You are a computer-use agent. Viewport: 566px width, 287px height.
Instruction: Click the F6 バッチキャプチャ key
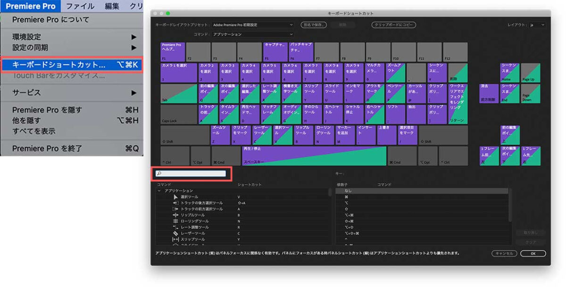click(x=301, y=52)
